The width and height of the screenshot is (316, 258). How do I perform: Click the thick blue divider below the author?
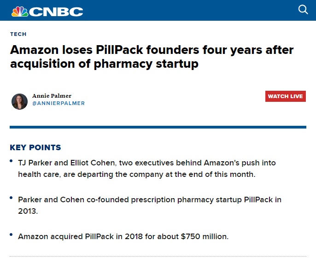click(158, 127)
